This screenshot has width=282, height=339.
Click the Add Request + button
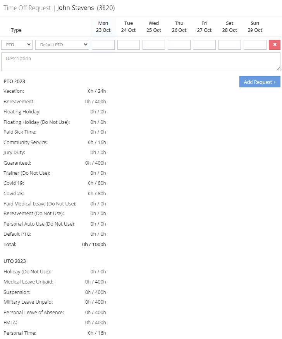click(x=260, y=82)
